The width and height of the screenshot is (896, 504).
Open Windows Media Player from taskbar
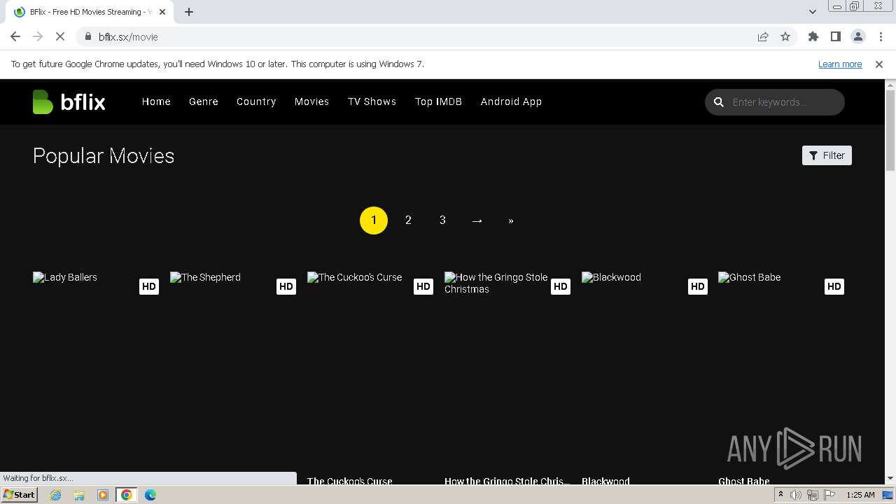[x=103, y=495]
